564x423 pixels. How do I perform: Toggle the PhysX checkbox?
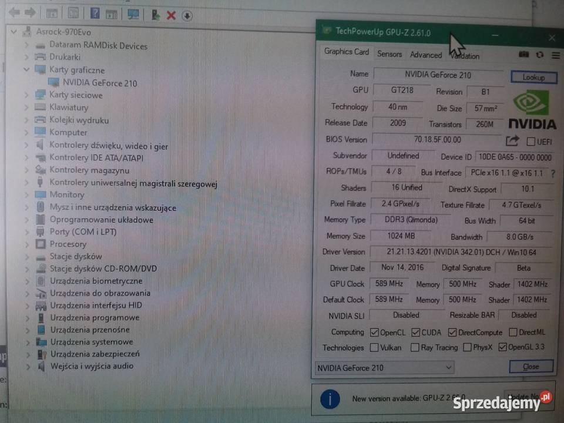467,347
